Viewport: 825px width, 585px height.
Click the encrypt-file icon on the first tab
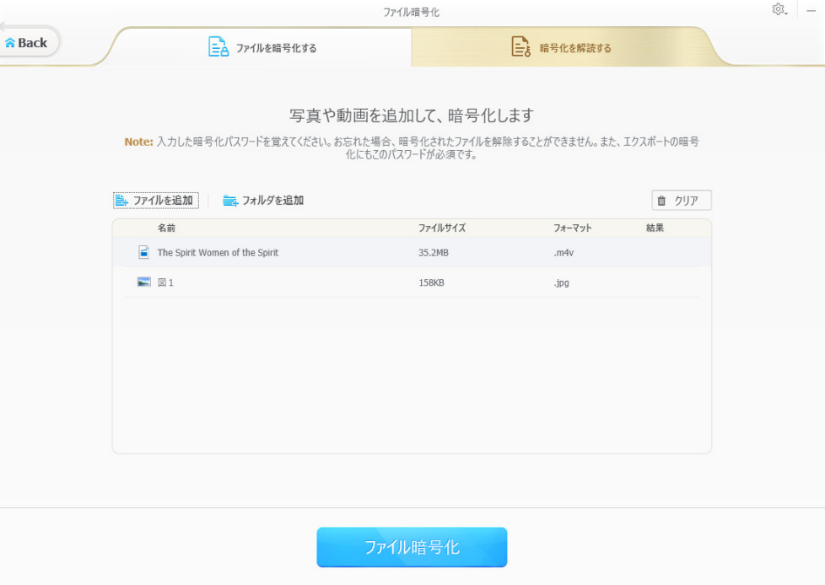click(x=218, y=46)
